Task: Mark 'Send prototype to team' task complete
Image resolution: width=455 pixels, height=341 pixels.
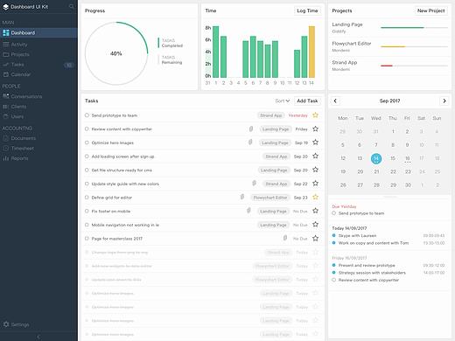Action: click(87, 115)
